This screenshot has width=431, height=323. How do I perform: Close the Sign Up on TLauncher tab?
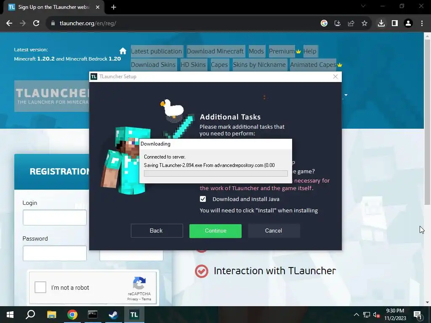point(98,7)
